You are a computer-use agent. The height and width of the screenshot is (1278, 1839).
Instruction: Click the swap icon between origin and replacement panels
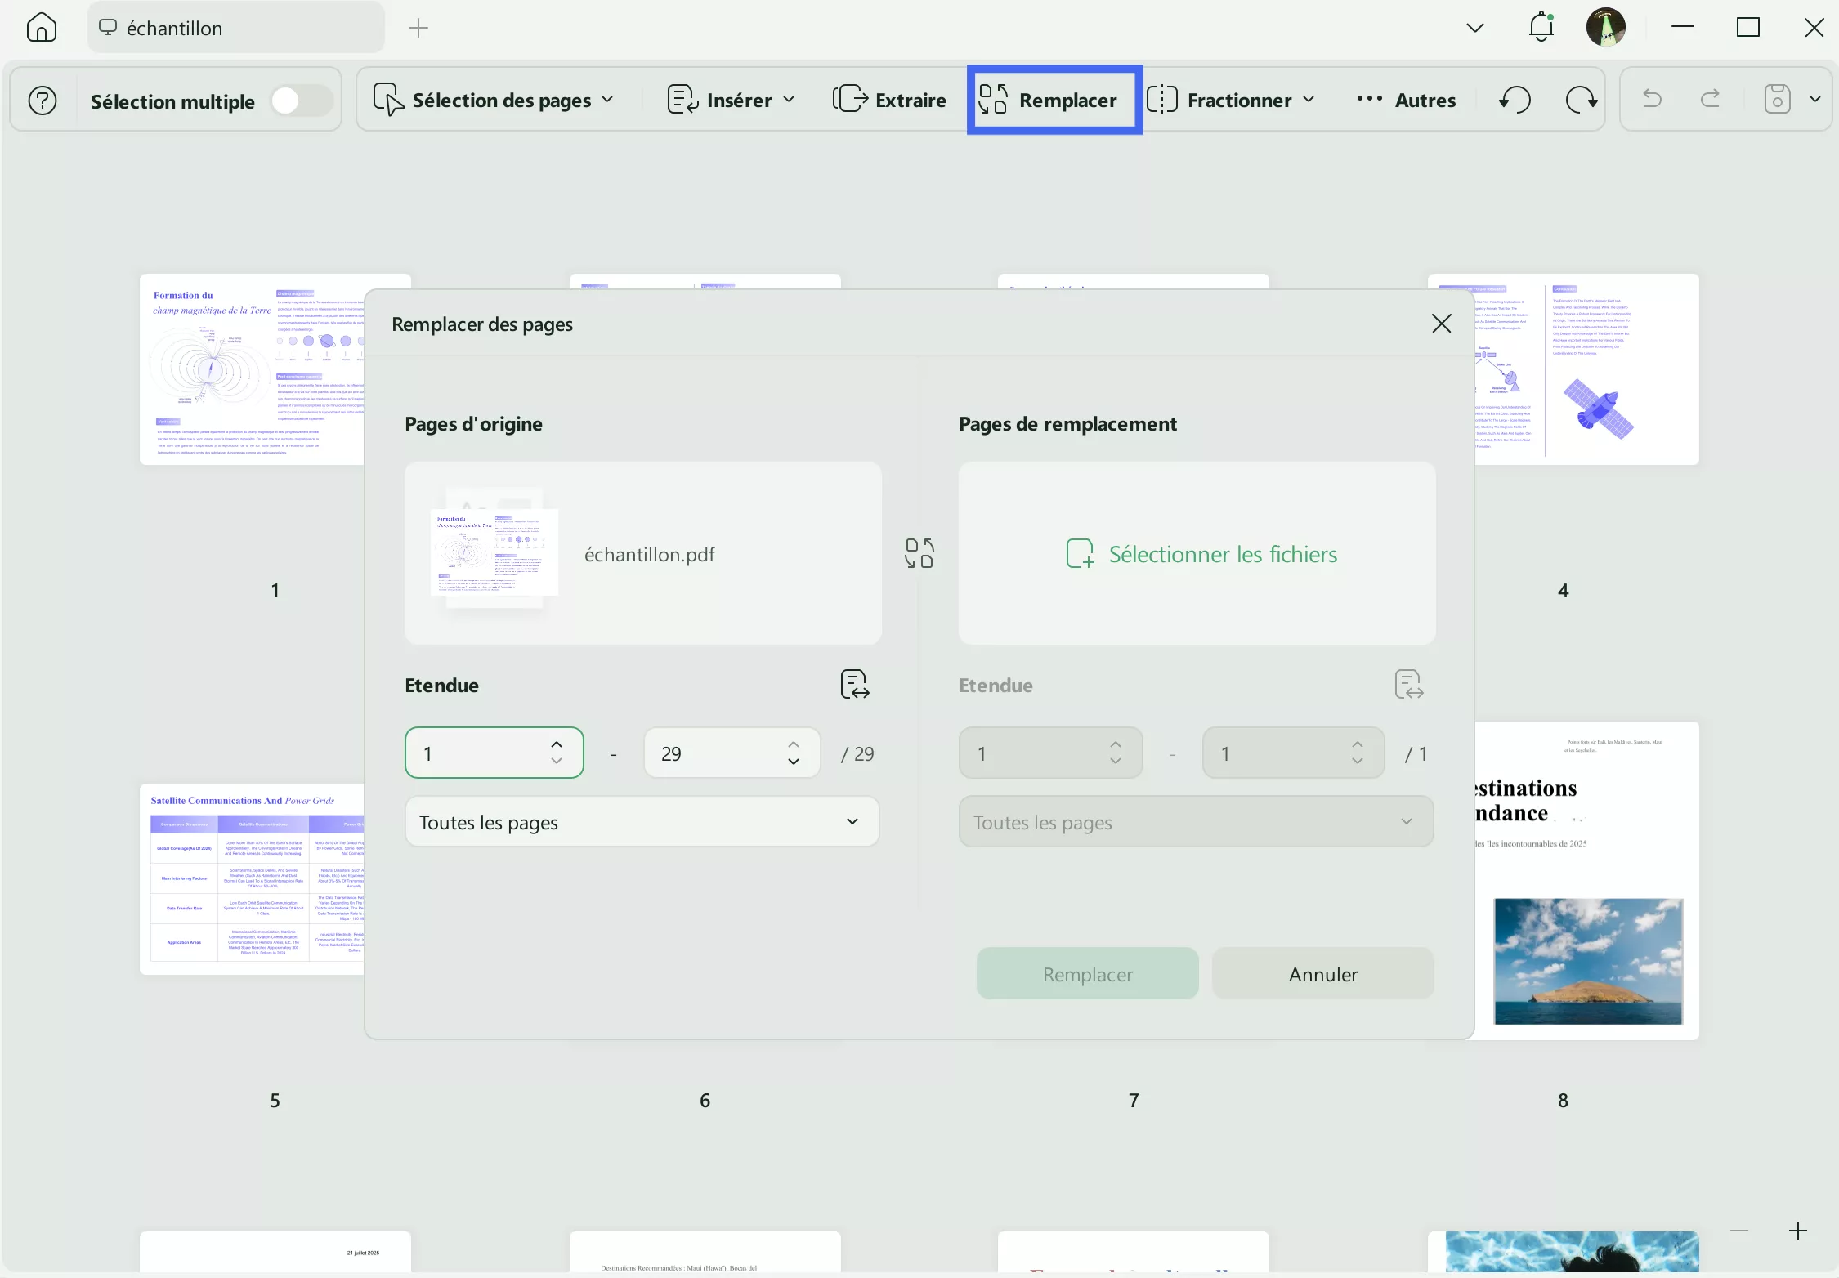[x=920, y=552]
